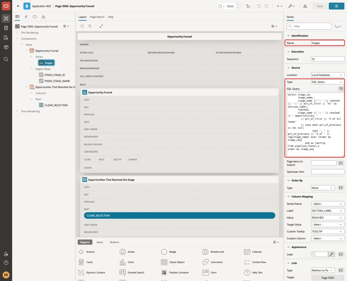347x281 pixels.
Task: Switch to Processing tab in tree pane
Action: (x=35, y=17)
